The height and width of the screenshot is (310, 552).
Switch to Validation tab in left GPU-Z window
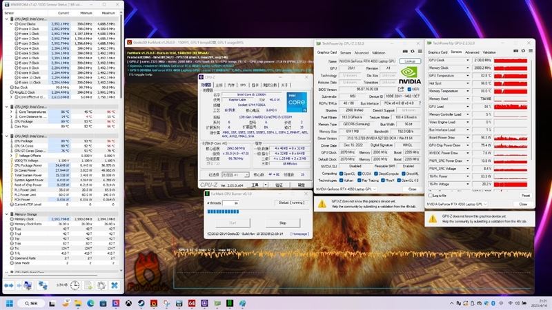click(x=378, y=52)
